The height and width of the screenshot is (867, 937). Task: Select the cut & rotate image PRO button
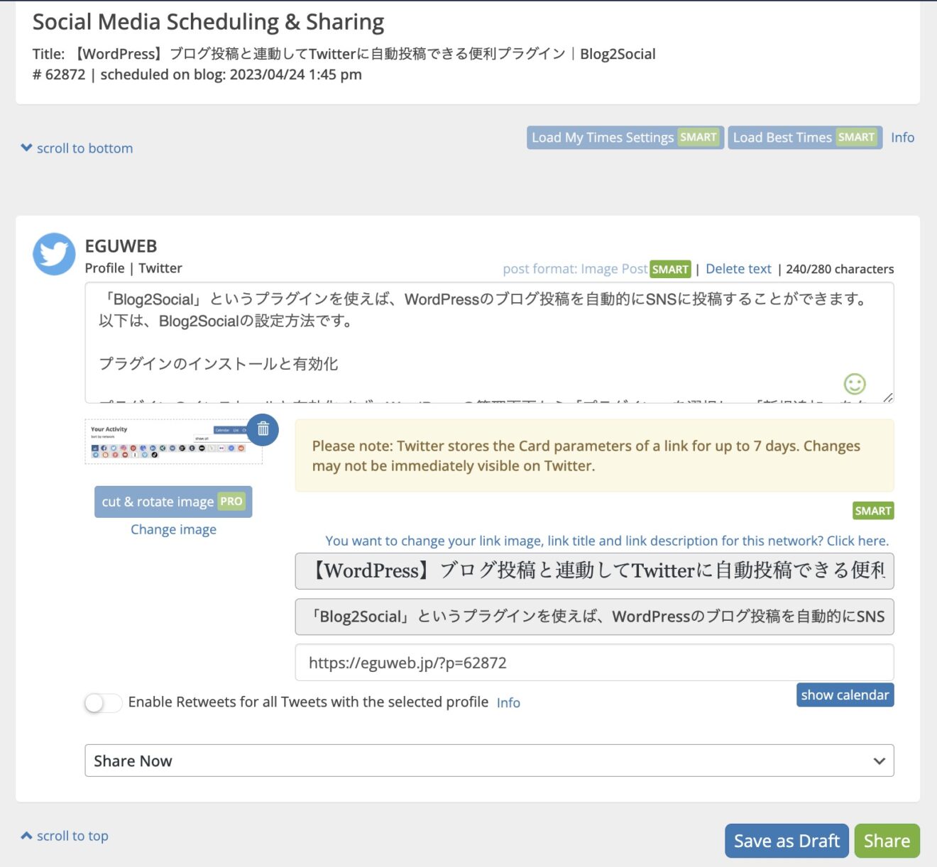[x=173, y=502]
